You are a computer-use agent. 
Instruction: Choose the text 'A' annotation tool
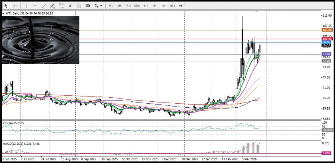point(70,6)
